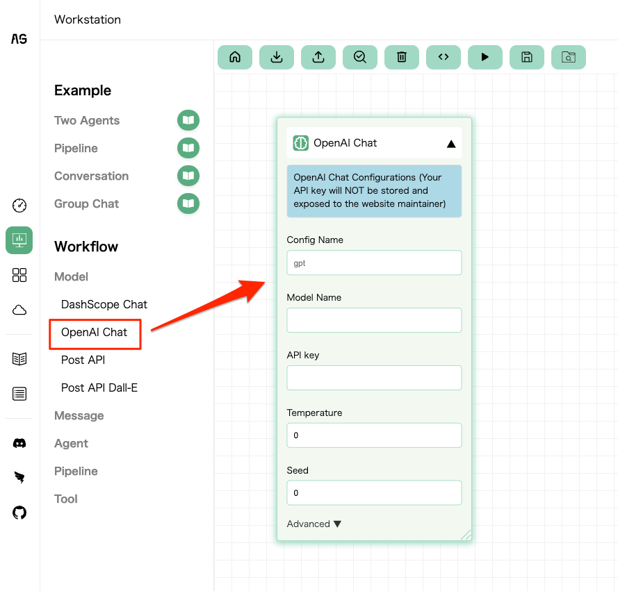Expand the Pipeline workflow category
Viewport: 618px width, 591px height.
[x=76, y=471]
